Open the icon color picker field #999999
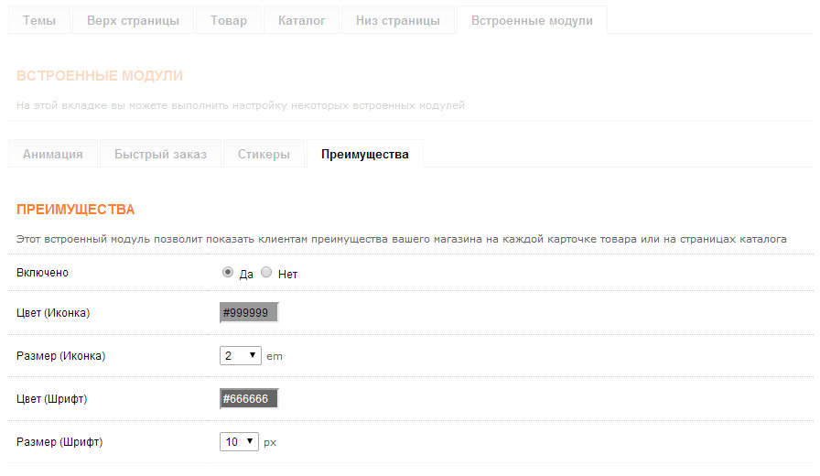 tap(249, 313)
